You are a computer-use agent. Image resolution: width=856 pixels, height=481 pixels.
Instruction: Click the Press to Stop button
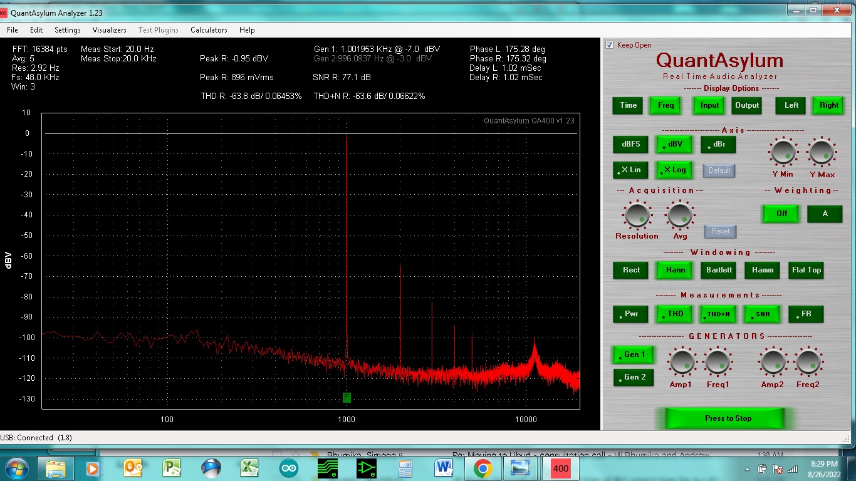tap(724, 418)
